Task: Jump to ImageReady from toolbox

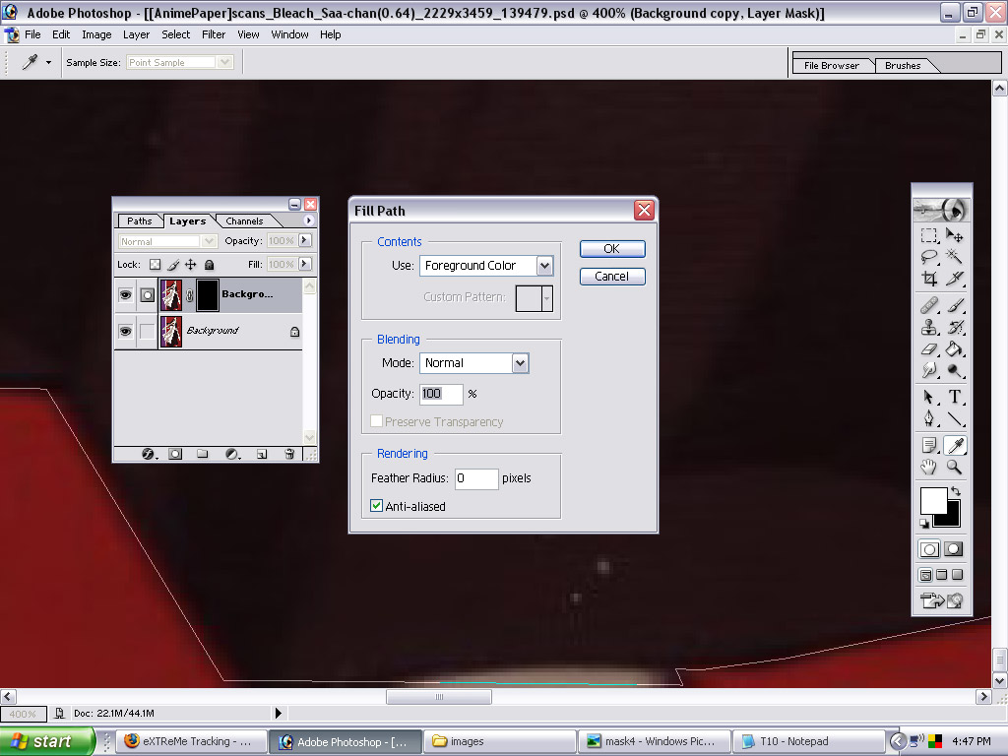Action: [942, 600]
